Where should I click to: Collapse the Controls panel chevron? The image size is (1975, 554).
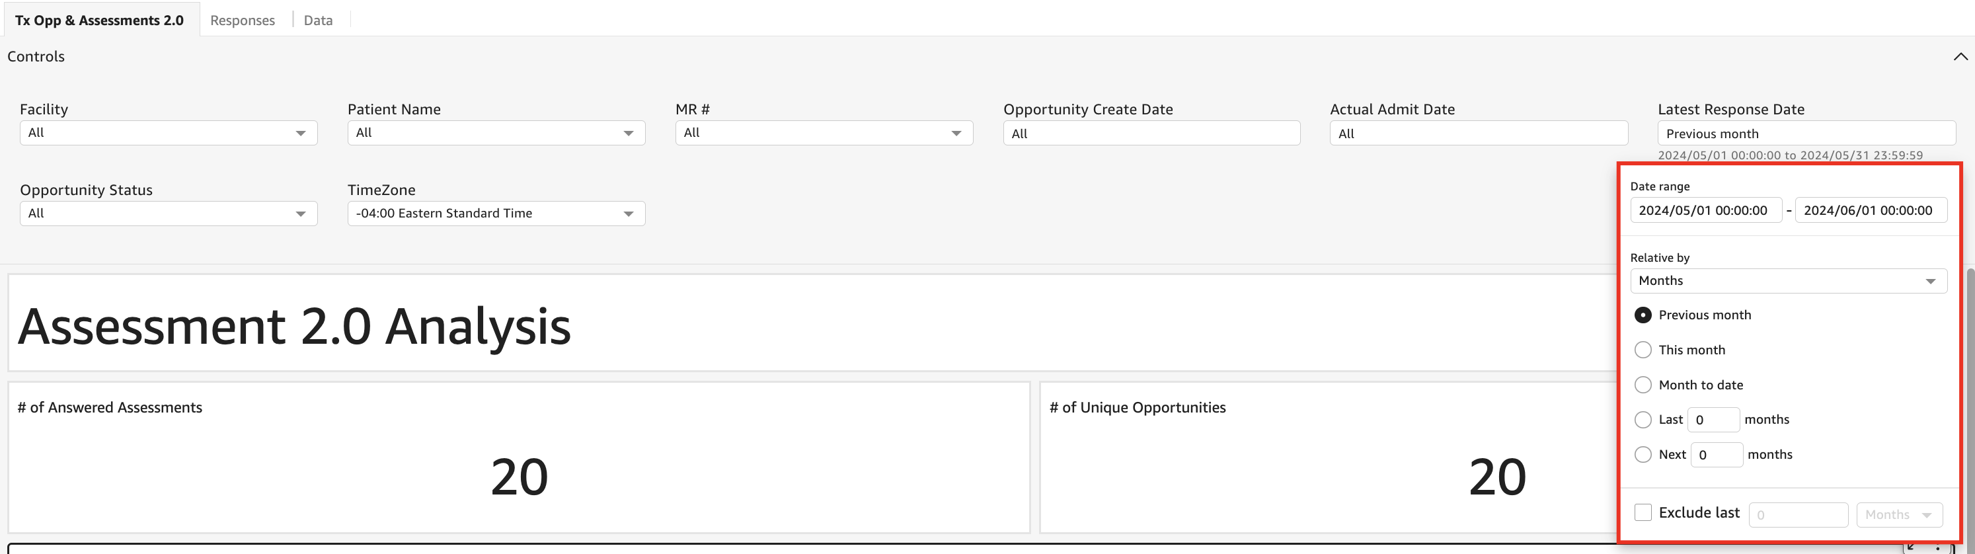click(x=1960, y=57)
